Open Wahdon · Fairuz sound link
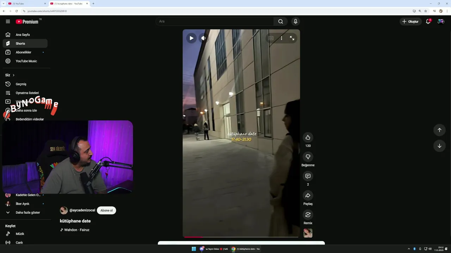The height and width of the screenshot is (253, 451). tap(75, 230)
